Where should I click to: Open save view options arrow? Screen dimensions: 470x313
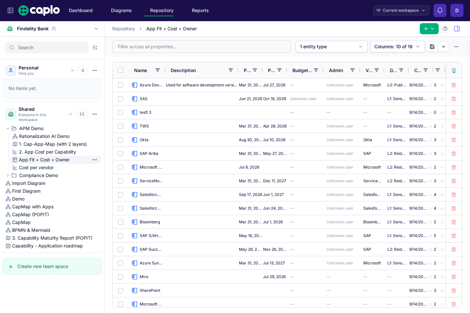(444, 47)
